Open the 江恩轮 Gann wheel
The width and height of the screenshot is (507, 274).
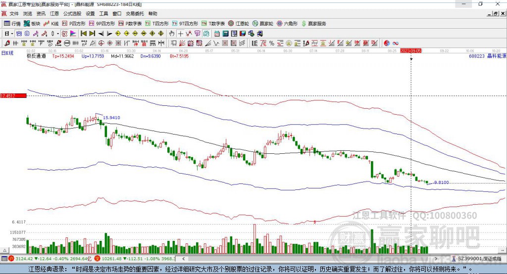click(239, 24)
